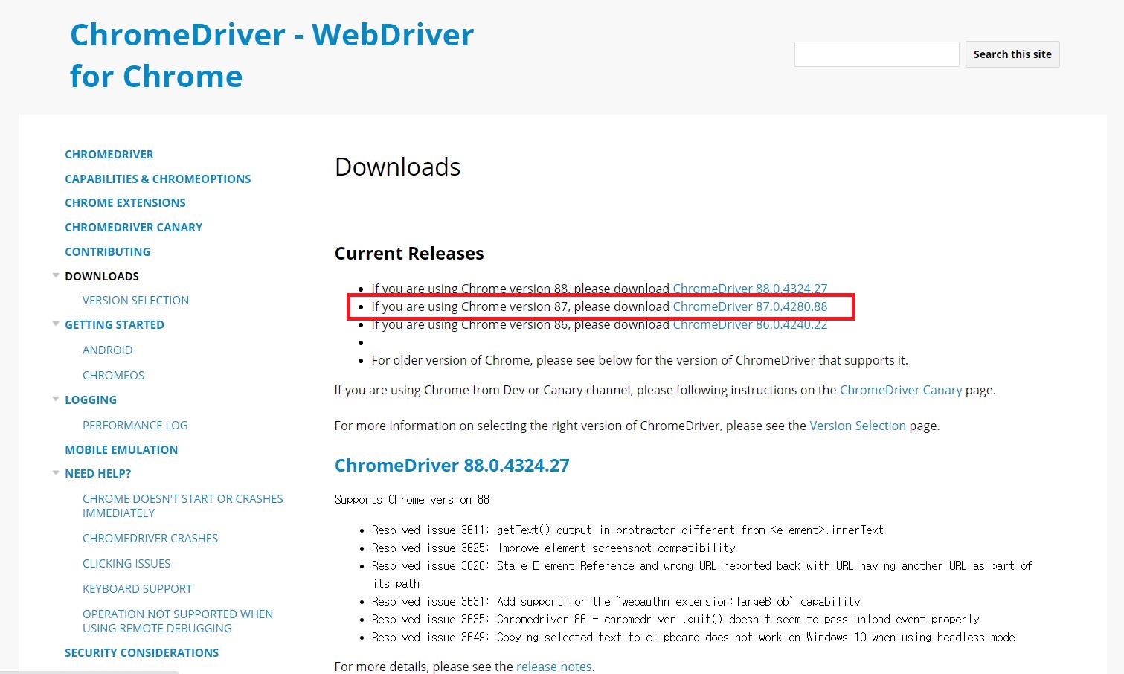Screen dimensions: 1124x674
Task: Open the Logging sidebar page
Action: [91, 399]
